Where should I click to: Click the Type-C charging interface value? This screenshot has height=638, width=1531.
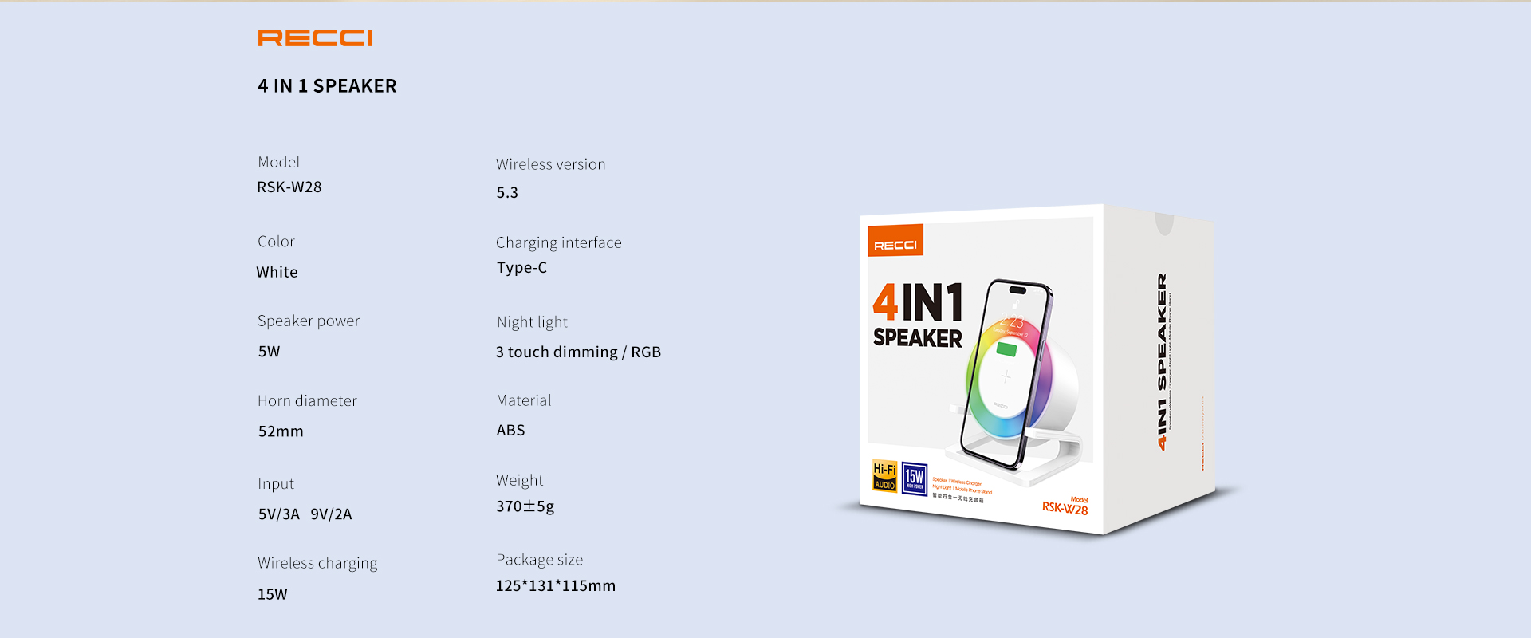521,268
